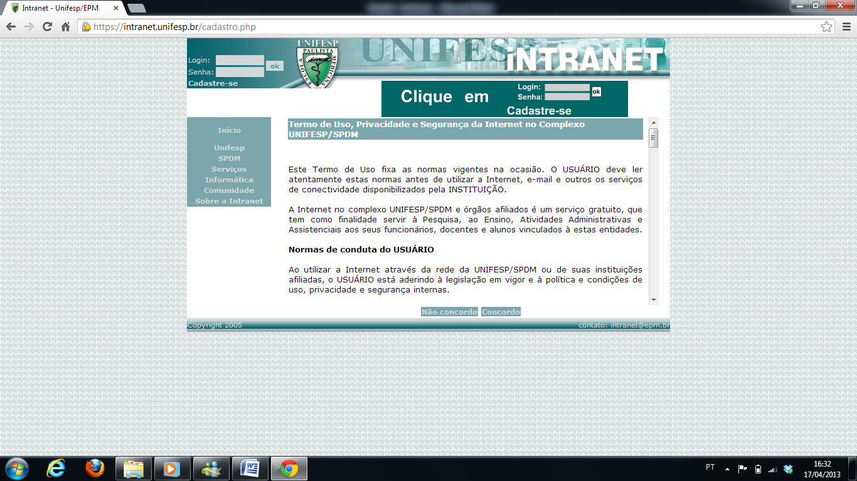Open Unifesp in the side menu

click(229, 148)
